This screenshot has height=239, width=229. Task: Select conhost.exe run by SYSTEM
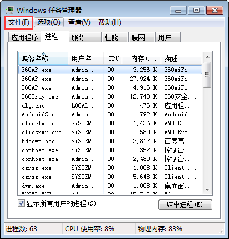point(110,150)
